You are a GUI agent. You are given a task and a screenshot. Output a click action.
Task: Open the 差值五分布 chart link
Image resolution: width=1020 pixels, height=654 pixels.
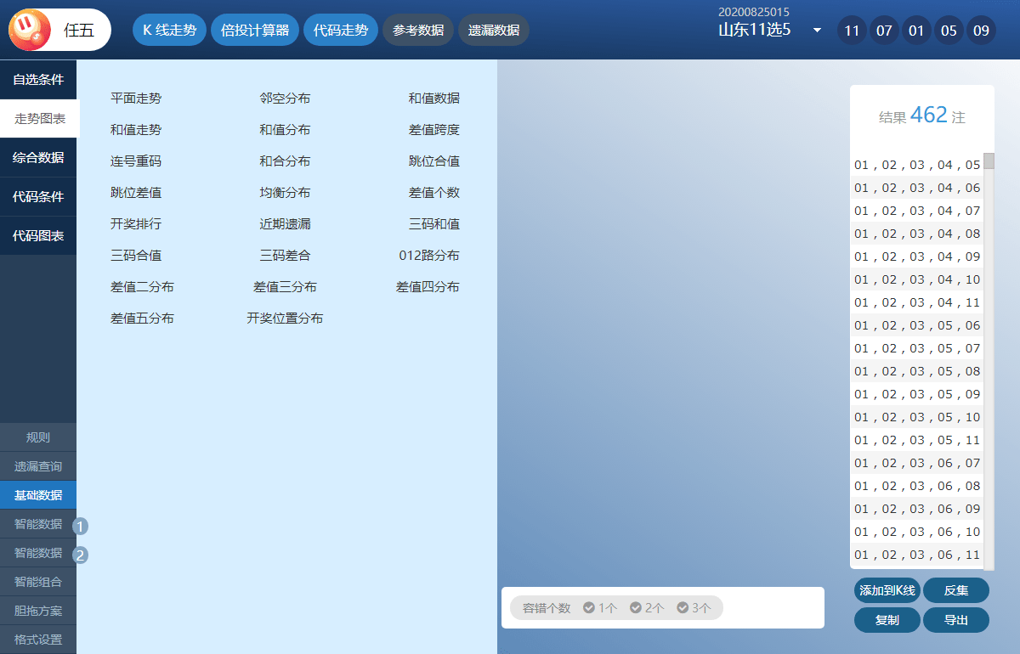click(142, 319)
